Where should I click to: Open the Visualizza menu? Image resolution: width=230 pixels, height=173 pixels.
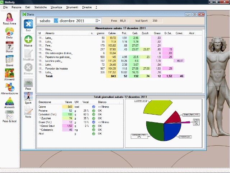(x=56, y=7)
